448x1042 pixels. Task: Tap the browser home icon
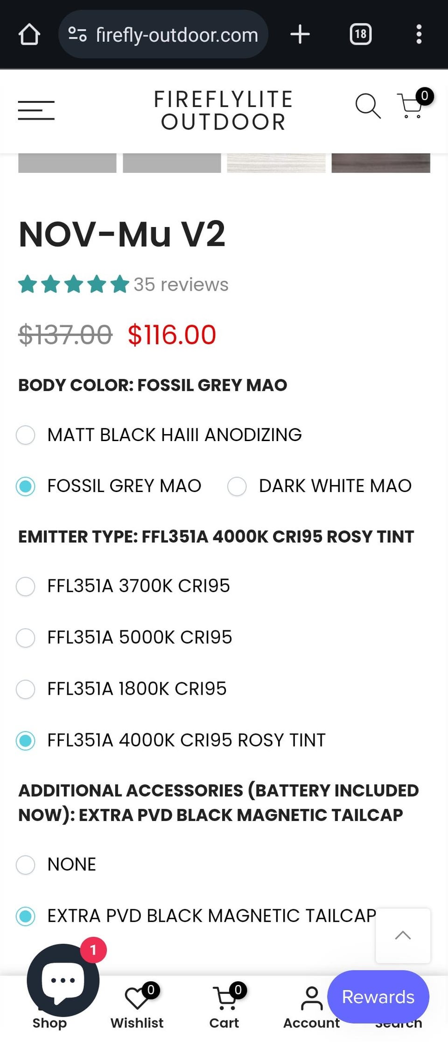[x=29, y=35]
